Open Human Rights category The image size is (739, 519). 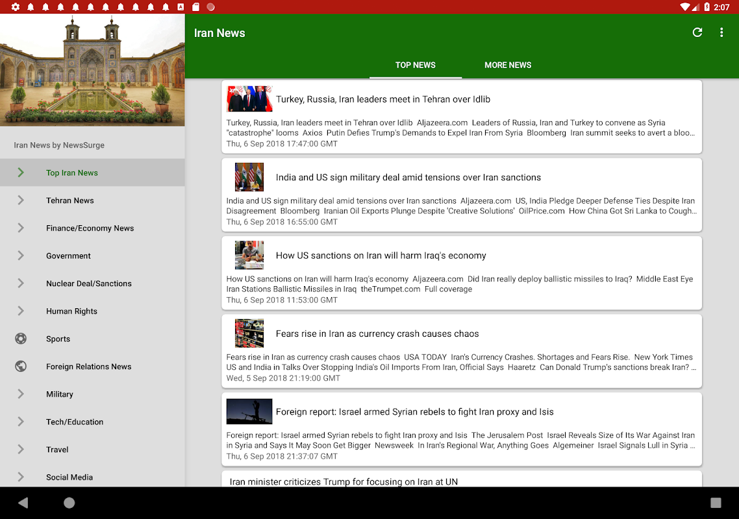[92, 311]
